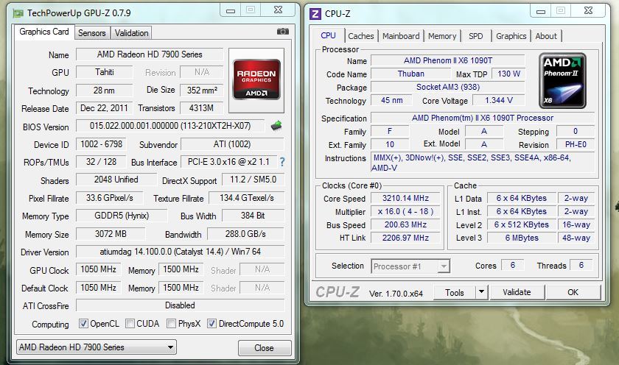Open the Processor #1 selection dropdown

(410, 266)
